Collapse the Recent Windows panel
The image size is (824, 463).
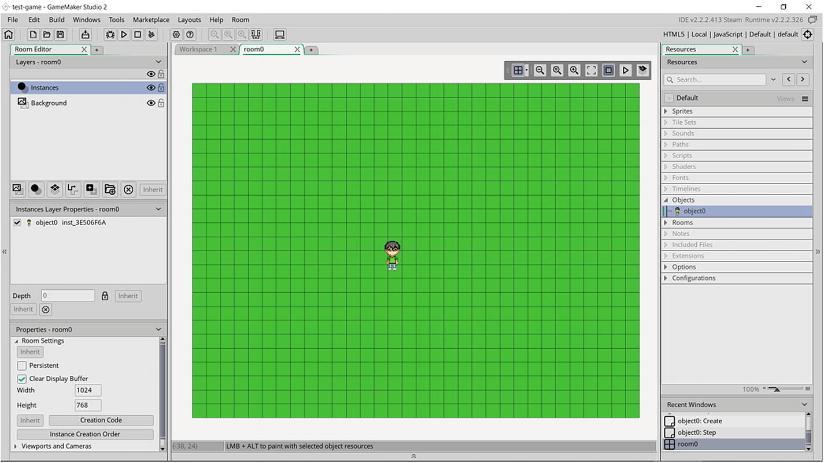(804, 405)
